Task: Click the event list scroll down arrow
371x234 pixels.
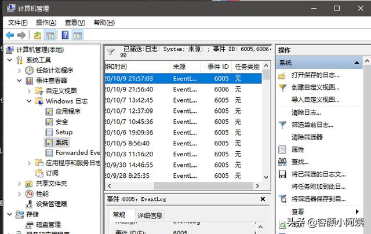Action: click(266, 177)
